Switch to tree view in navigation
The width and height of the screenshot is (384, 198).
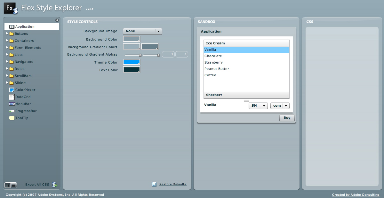8,185
